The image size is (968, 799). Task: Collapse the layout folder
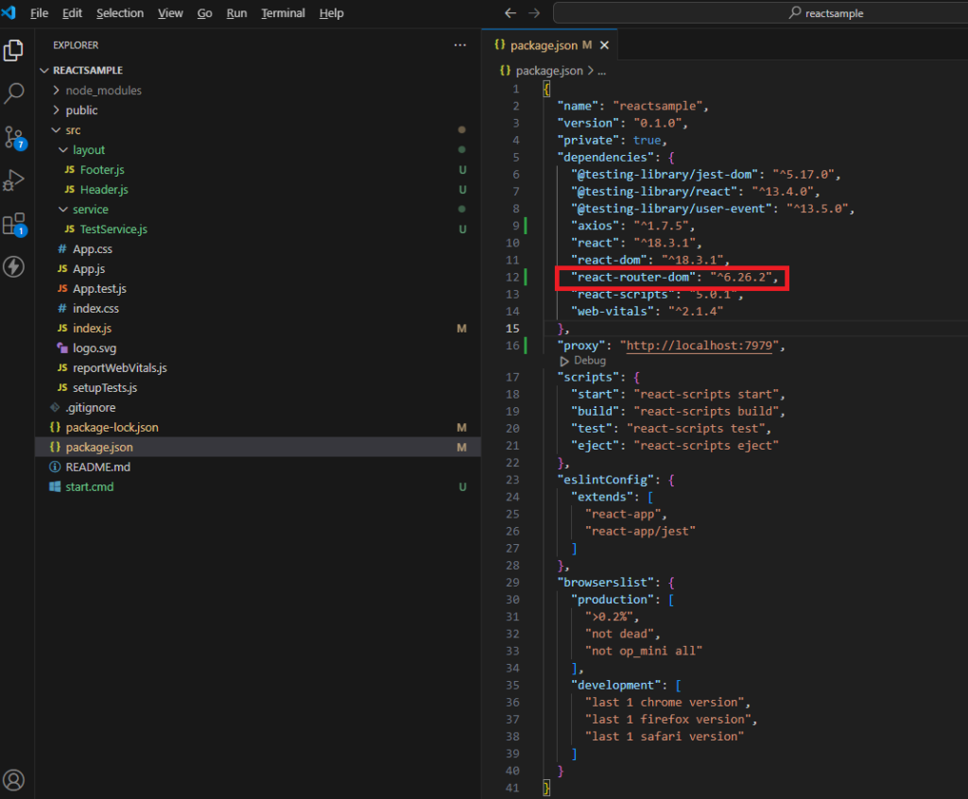point(89,150)
